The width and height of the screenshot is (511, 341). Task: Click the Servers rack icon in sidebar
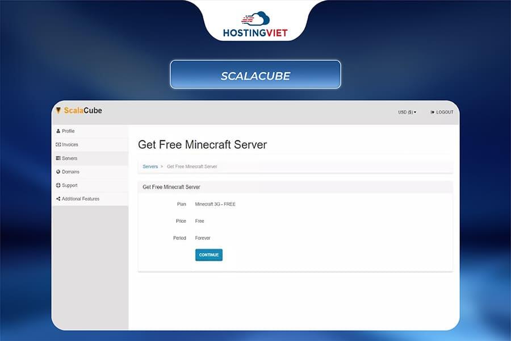[x=58, y=159]
